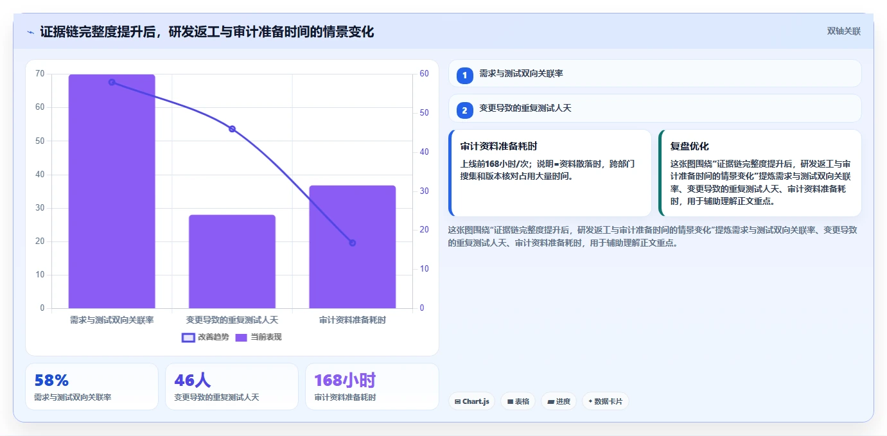
Task: Click the icon in the Chart.js tag
Action: coord(457,402)
